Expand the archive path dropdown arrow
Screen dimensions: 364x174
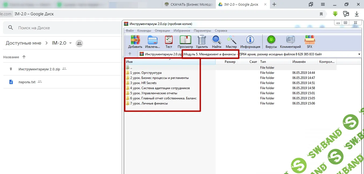click(359, 54)
